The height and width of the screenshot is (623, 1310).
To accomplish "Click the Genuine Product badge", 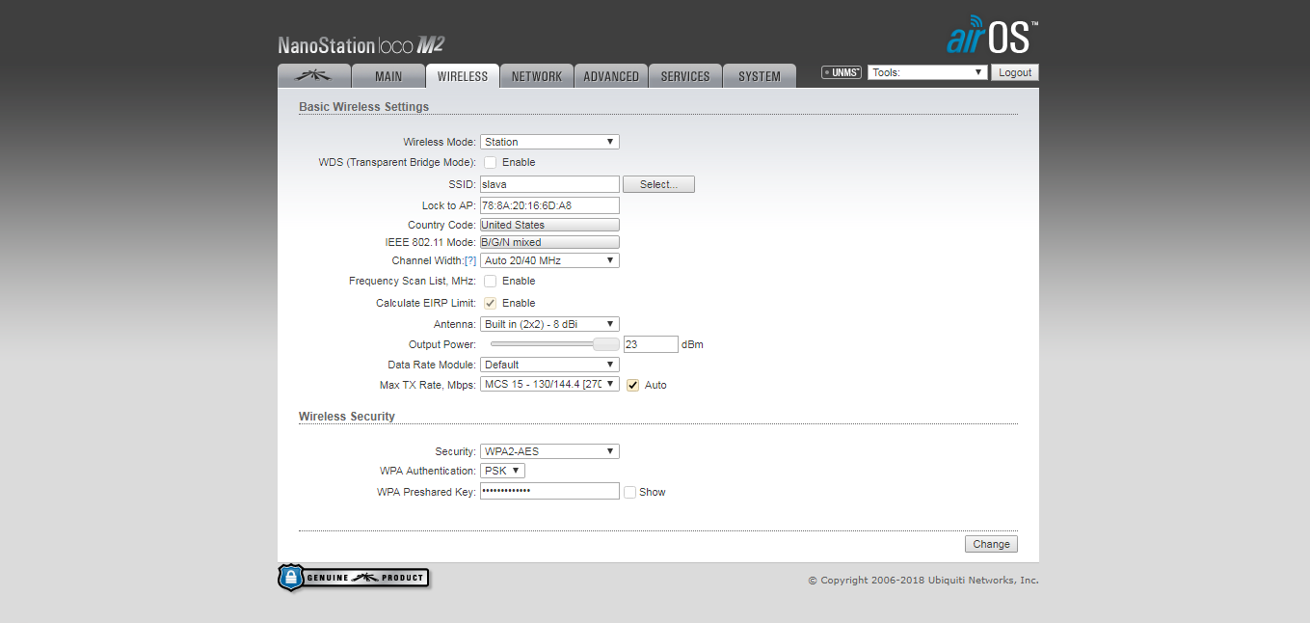I will click(x=354, y=578).
